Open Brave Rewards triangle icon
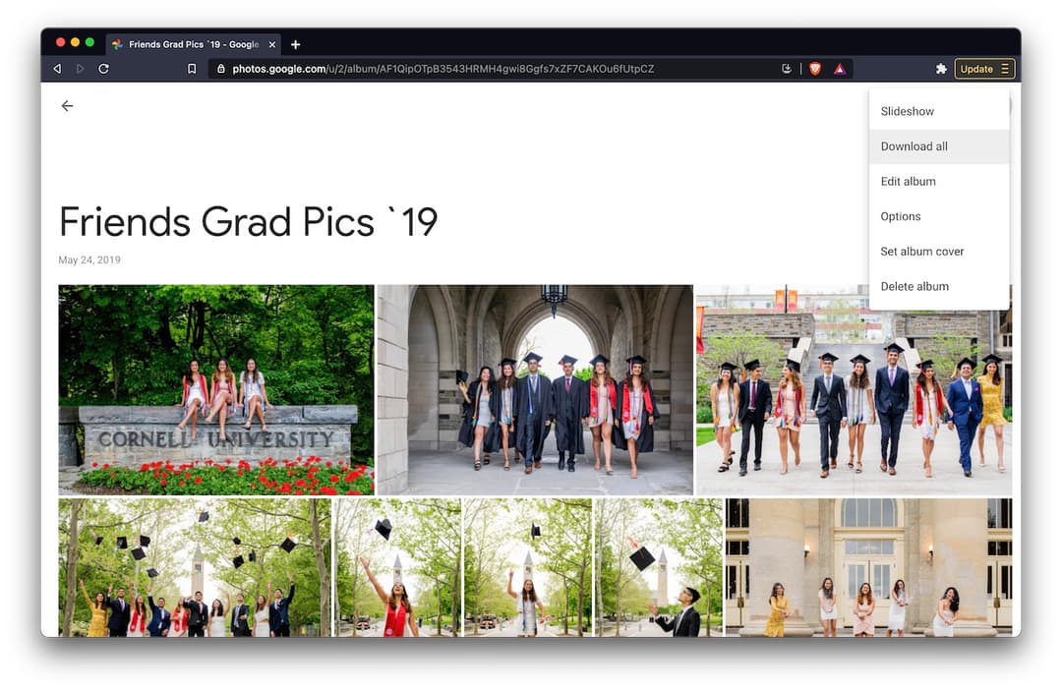Screen dimensions: 1062x691 tap(841, 69)
